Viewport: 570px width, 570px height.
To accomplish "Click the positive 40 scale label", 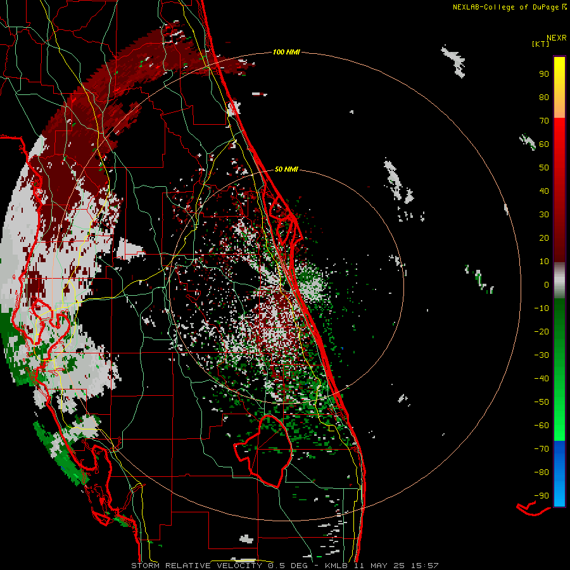I will [x=544, y=191].
